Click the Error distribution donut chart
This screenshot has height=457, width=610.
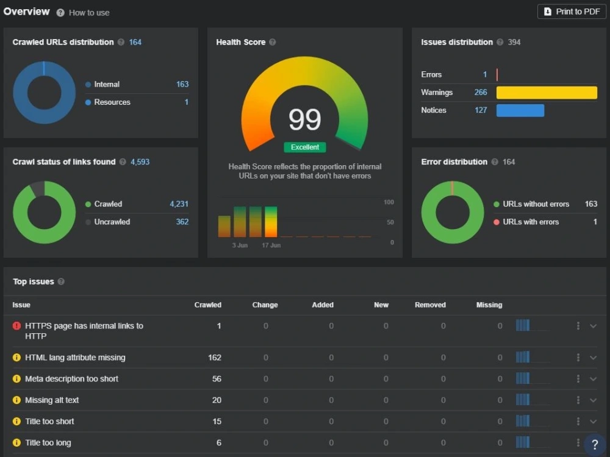[x=453, y=212]
